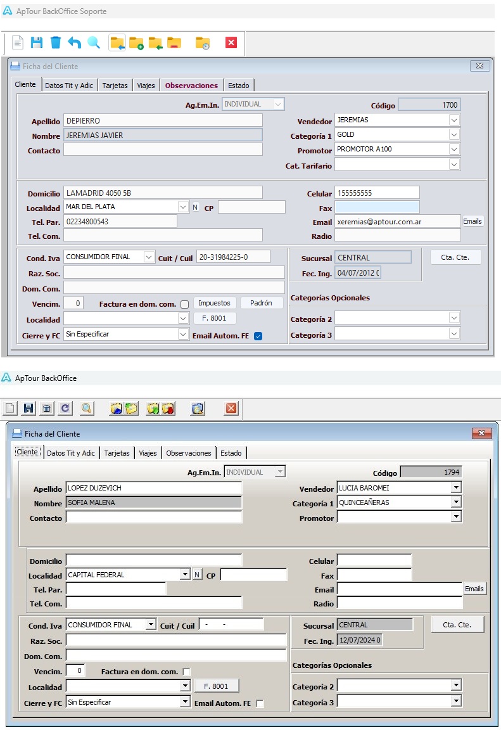Click the Apellido field containing DEPIERRO
This screenshot has height=730, width=501.
coord(163,121)
